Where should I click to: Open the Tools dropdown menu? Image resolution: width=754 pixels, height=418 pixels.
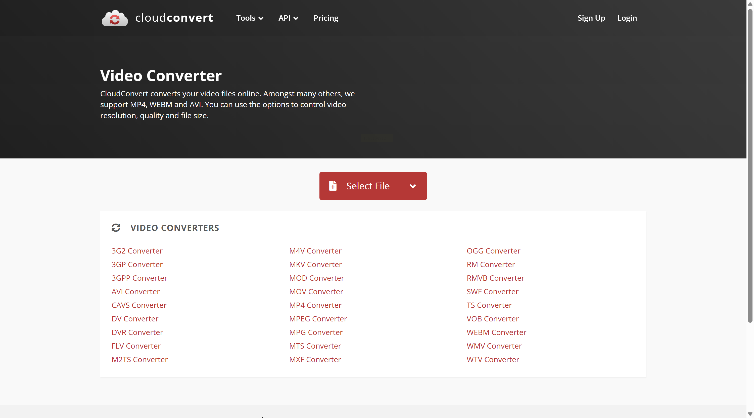click(x=249, y=18)
